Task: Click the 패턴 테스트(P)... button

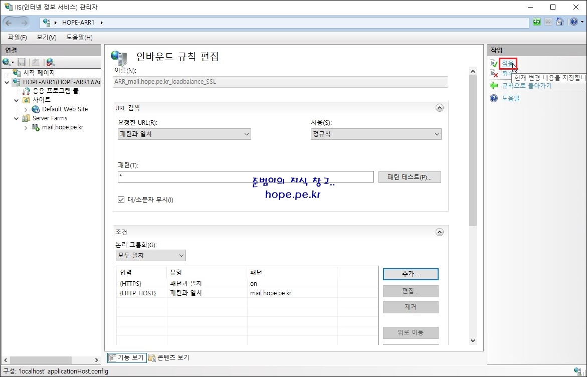Action: pyautogui.click(x=410, y=177)
